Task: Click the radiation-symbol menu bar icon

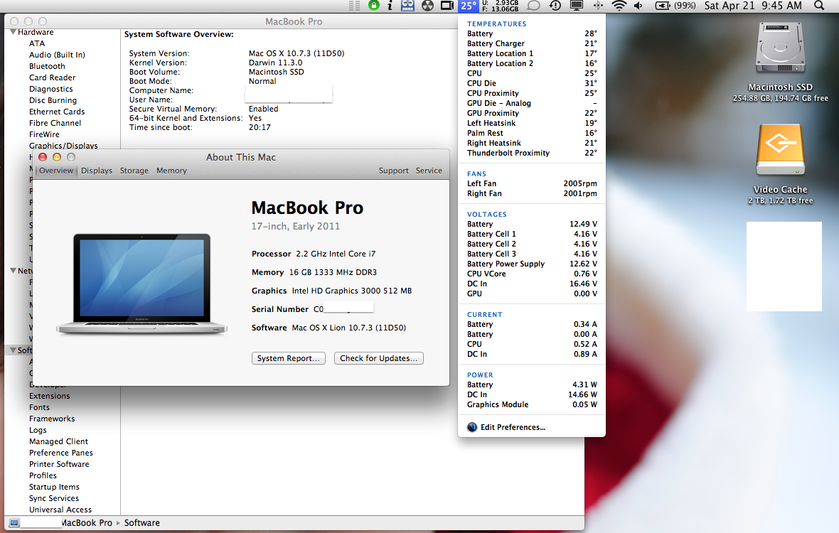Action: [427, 6]
